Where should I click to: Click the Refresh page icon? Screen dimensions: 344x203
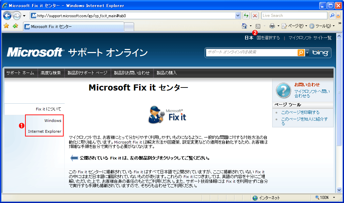click(x=246, y=16)
